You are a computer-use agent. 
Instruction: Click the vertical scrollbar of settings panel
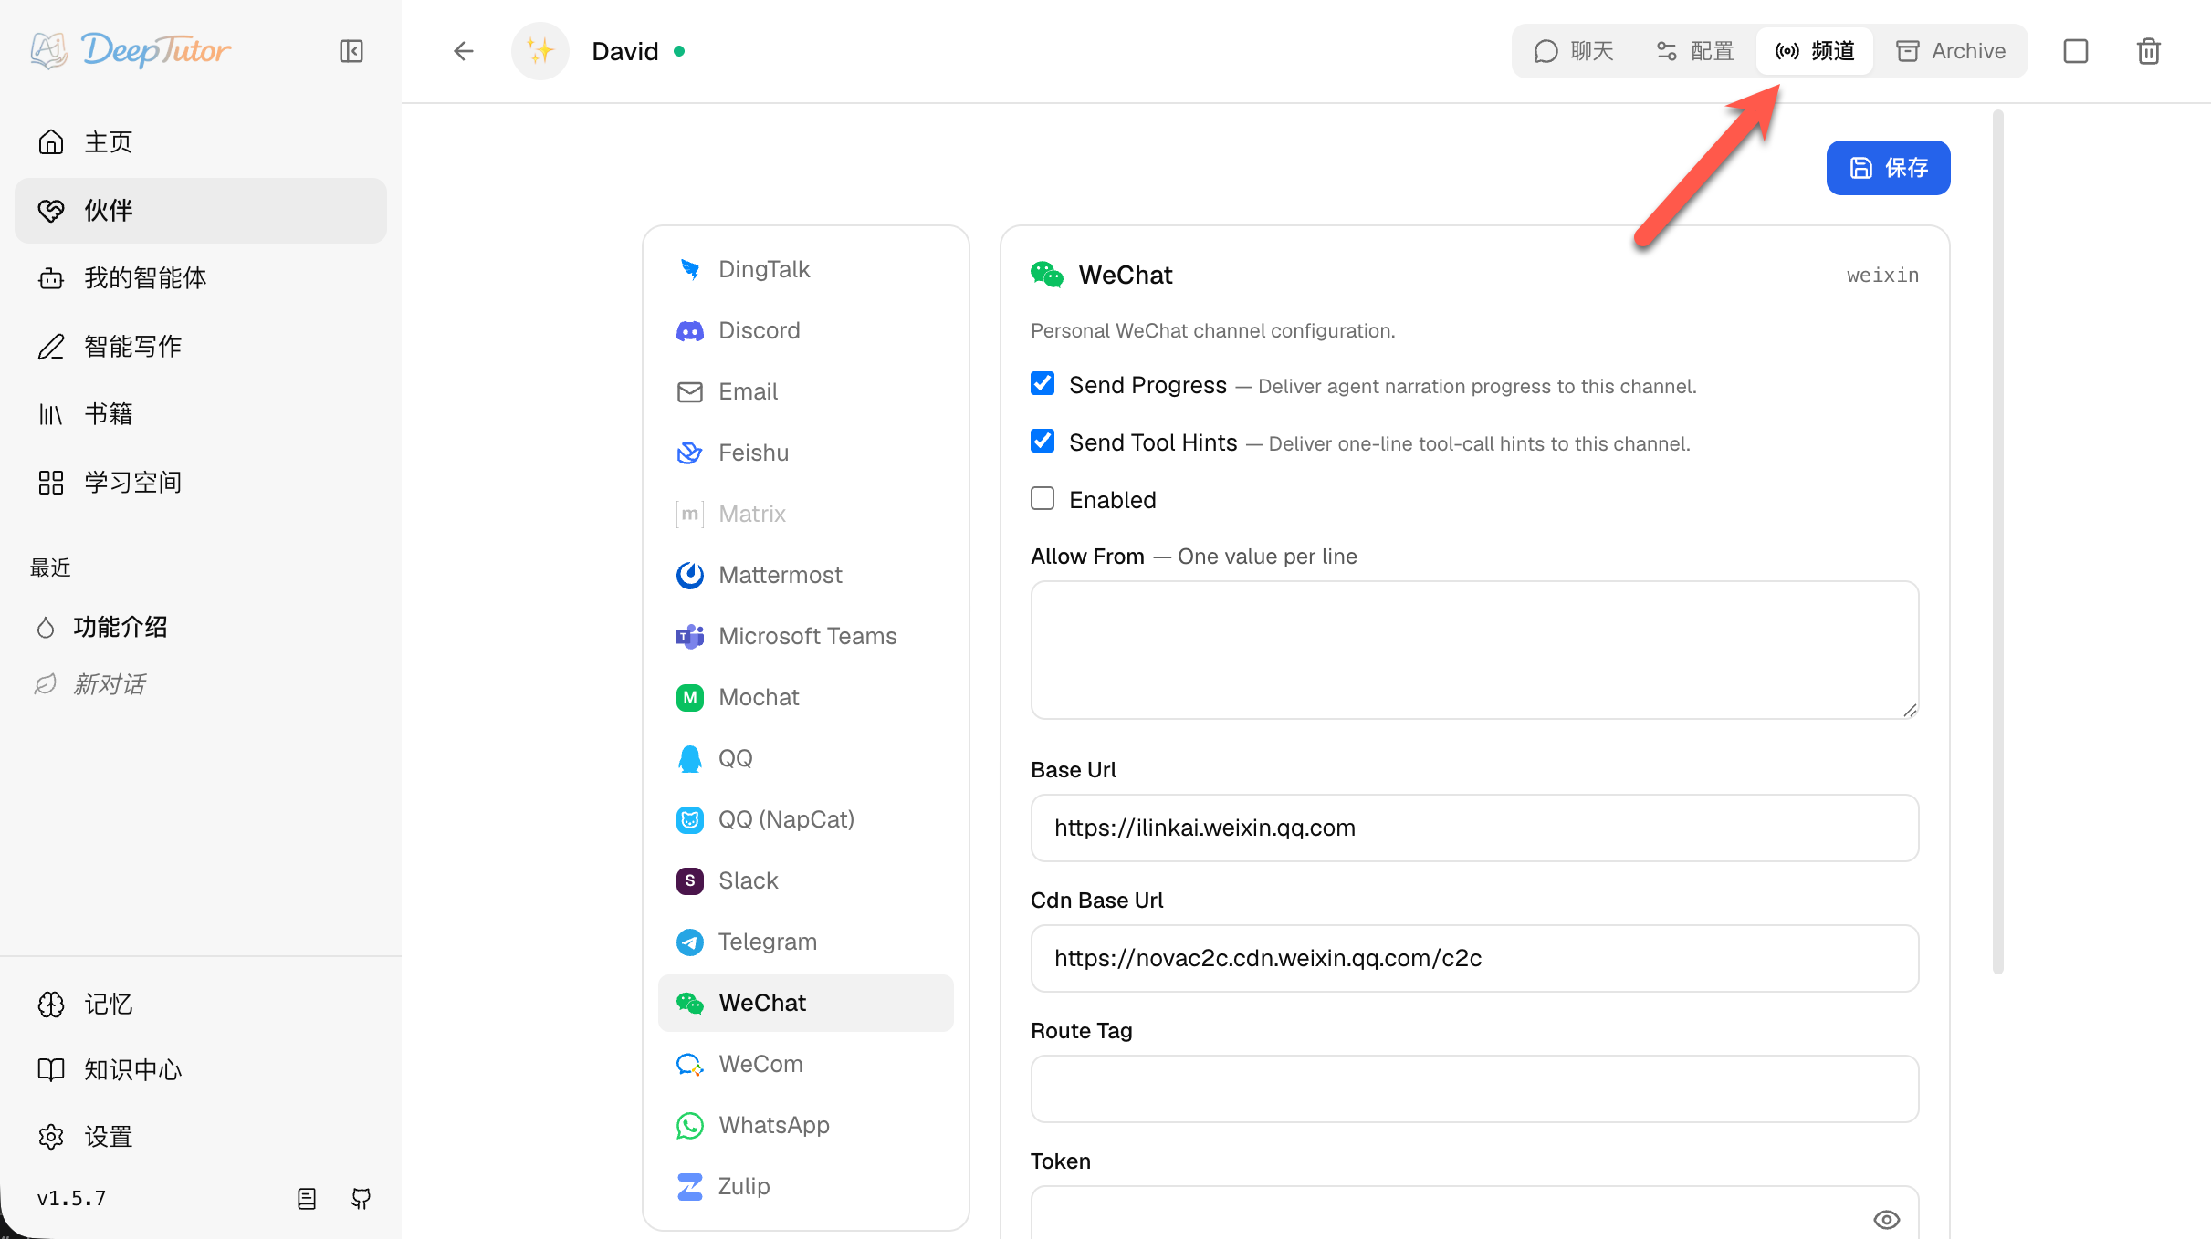click(1998, 542)
